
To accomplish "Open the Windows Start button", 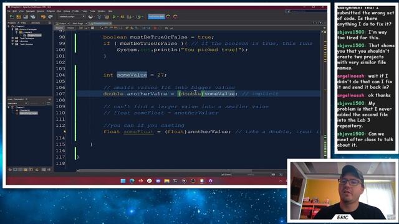I will pyautogui.click(x=123, y=181).
